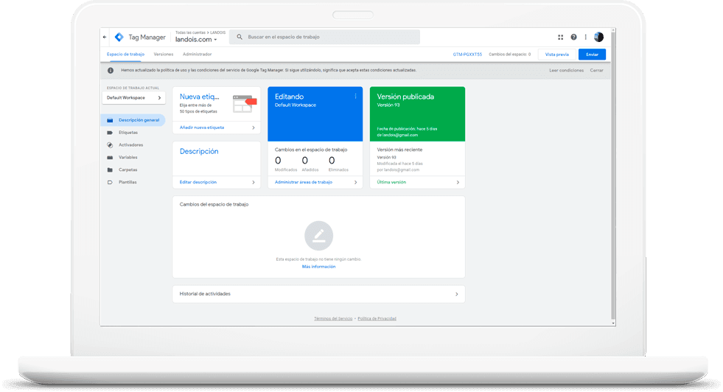Viewport: 723px width, 392px height.
Task: Click the Añadidos count zero
Action: (305, 161)
